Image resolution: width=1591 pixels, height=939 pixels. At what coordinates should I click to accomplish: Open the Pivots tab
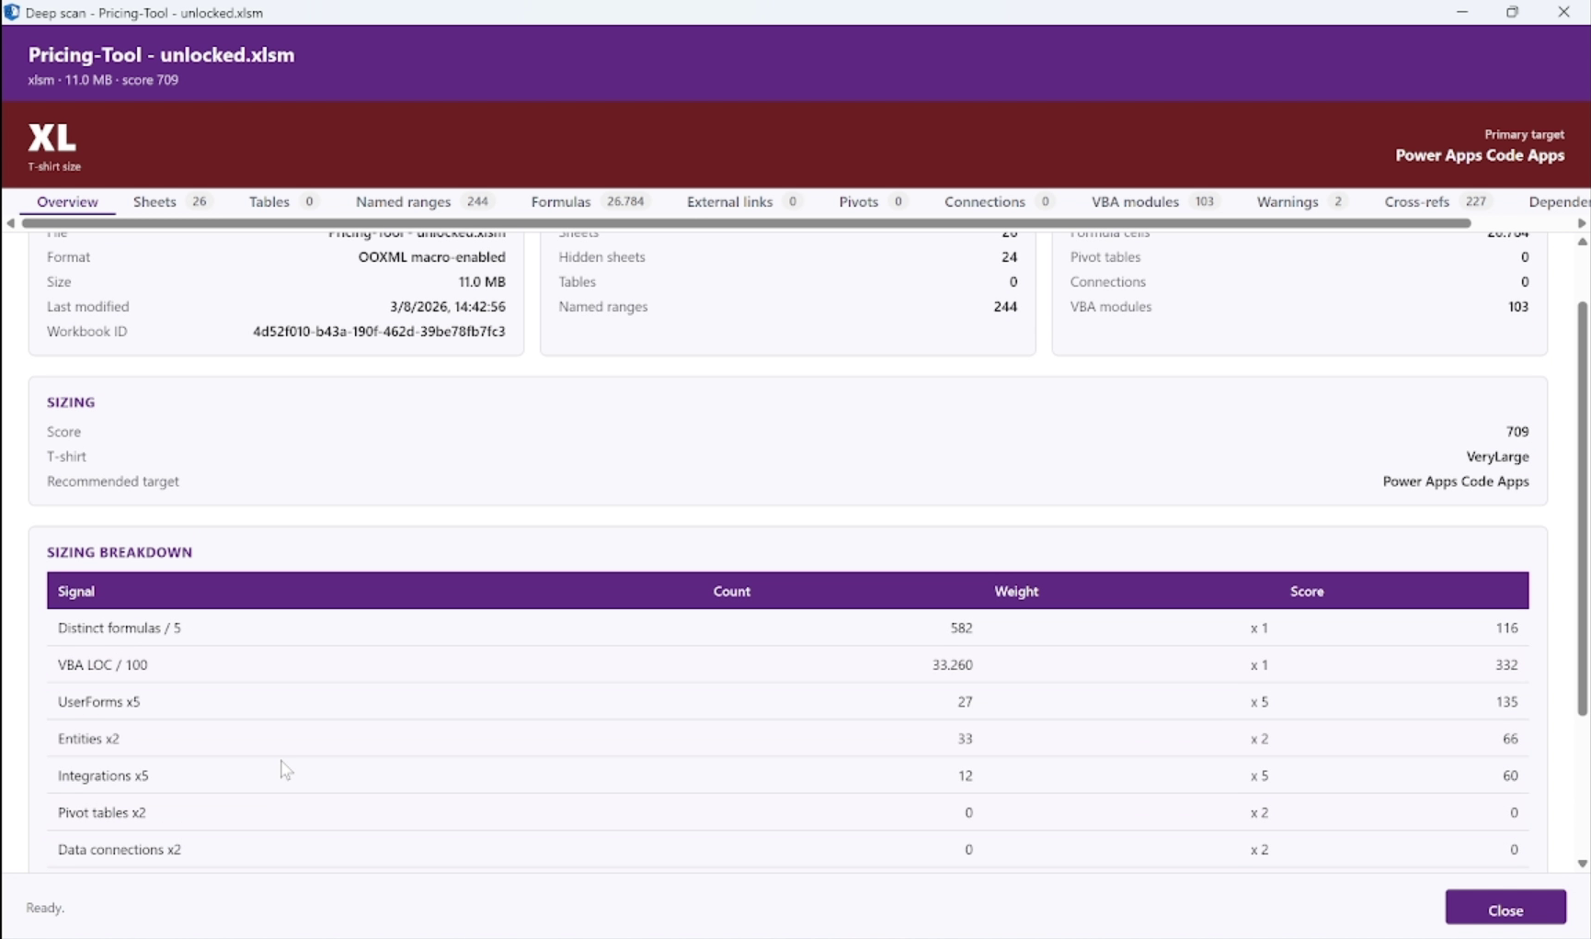873,202
